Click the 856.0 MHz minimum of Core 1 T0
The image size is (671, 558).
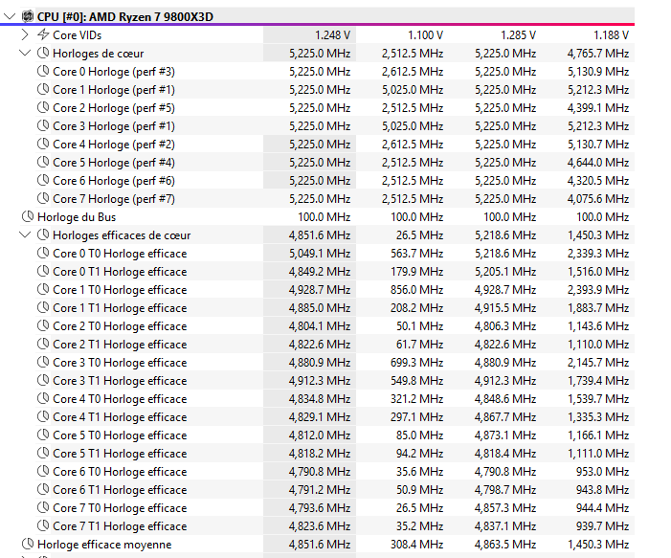point(416,290)
